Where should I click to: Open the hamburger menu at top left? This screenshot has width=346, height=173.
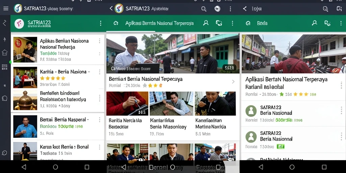coord(6,8)
